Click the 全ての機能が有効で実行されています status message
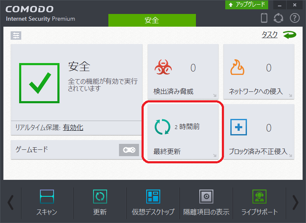The height and width of the screenshot is (223, 306). pos(103,85)
